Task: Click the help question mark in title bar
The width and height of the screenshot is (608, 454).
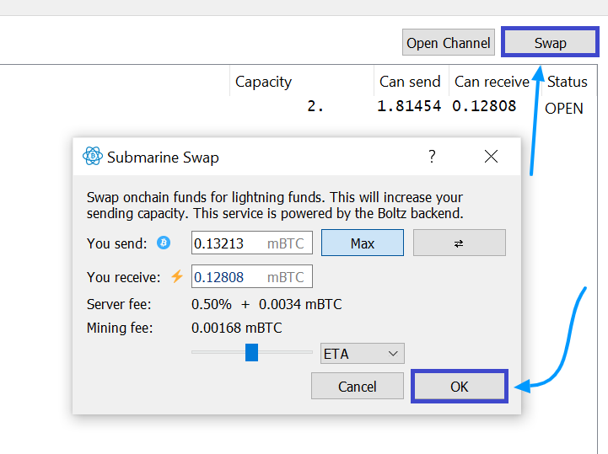Action: (433, 157)
